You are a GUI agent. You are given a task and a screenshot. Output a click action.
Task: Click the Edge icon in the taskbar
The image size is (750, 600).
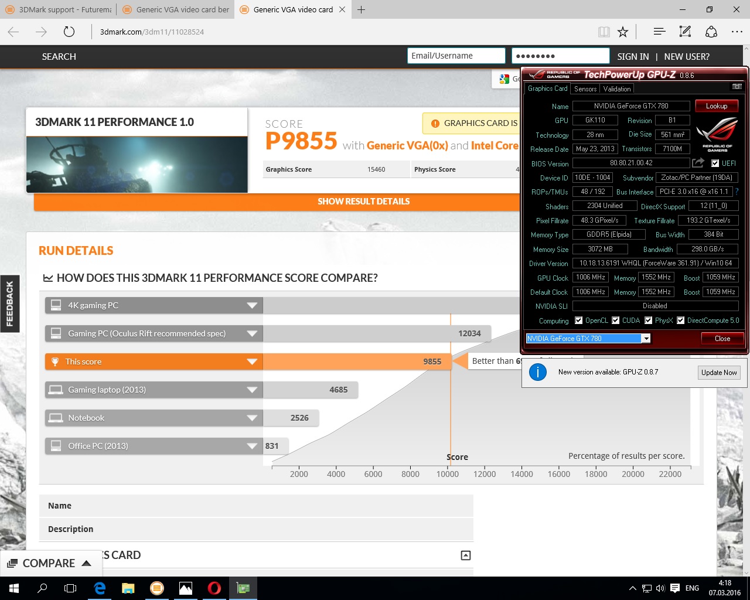click(100, 588)
